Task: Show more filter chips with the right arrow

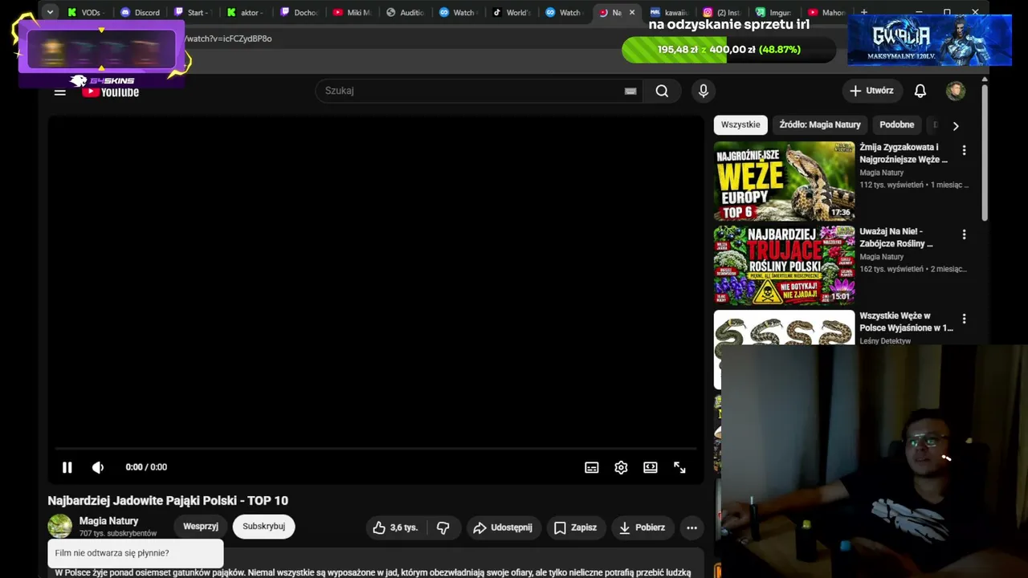Action: click(956, 125)
